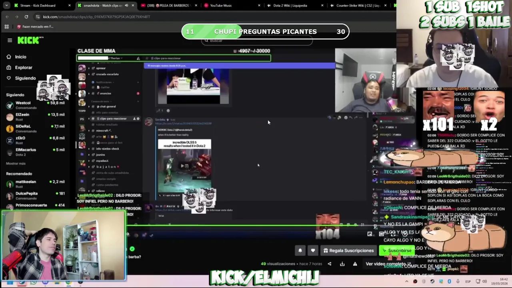Show hidden system tray icons chevron

click(x=406, y=282)
